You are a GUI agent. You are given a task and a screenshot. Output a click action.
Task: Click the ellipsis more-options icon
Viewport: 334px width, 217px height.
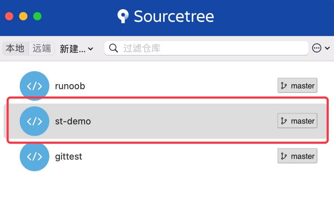point(317,48)
